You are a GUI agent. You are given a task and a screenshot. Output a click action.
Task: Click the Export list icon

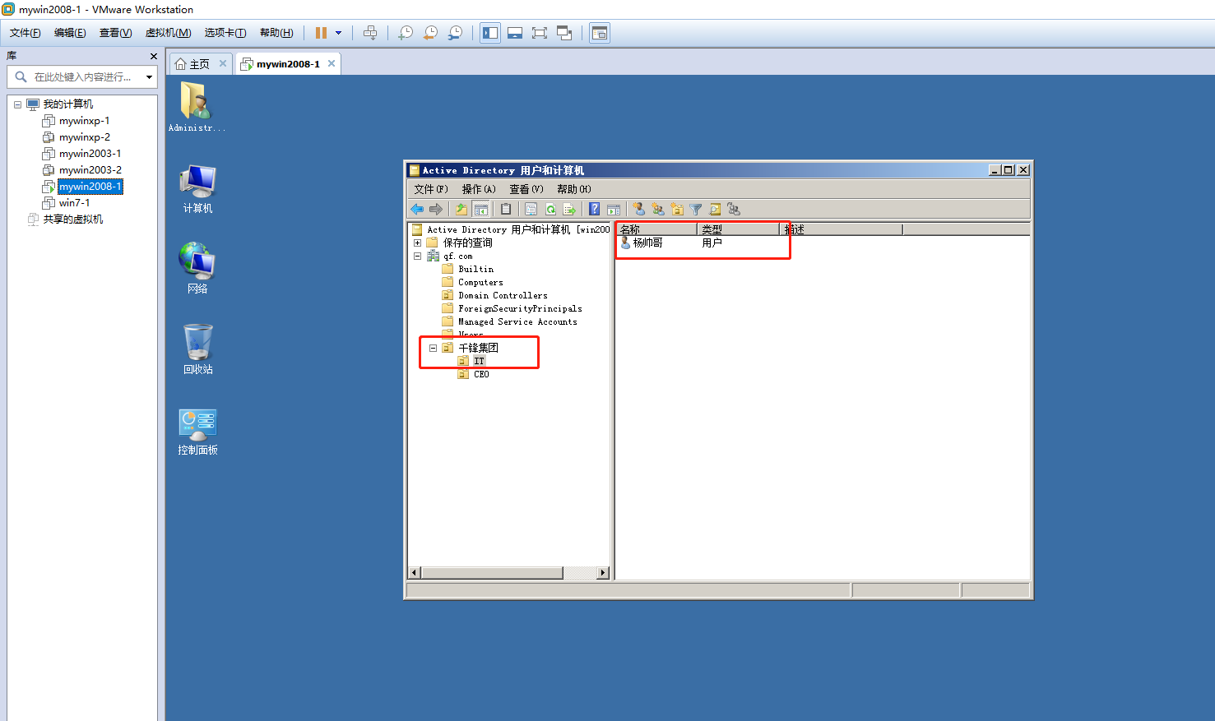coord(569,209)
